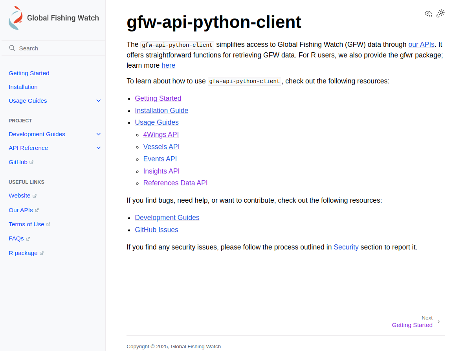
Task: Open Development Guides in the sidebar
Action: coord(37,134)
